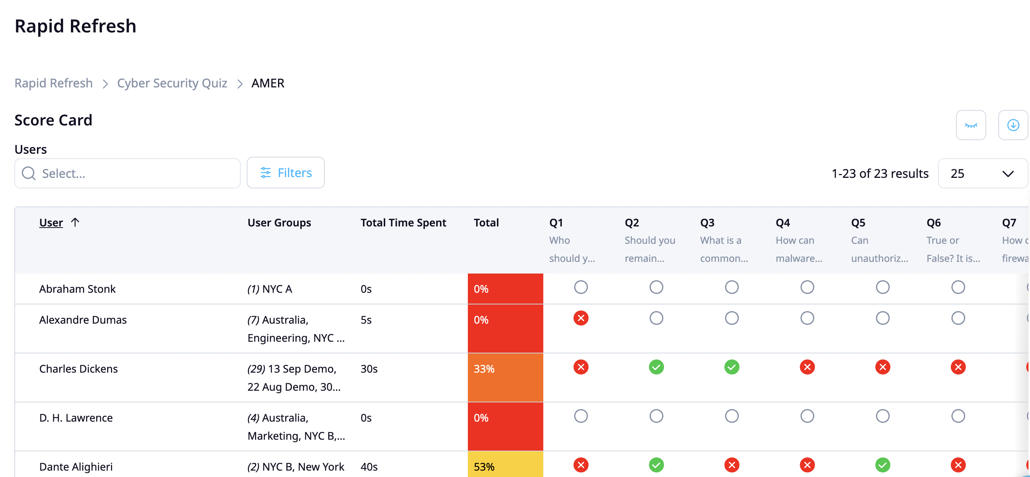
Task: Click the sliders icon inside the Filters button
Action: click(265, 173)
